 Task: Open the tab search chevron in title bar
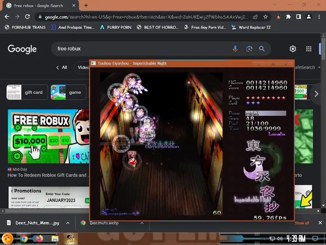pos(275,4)
